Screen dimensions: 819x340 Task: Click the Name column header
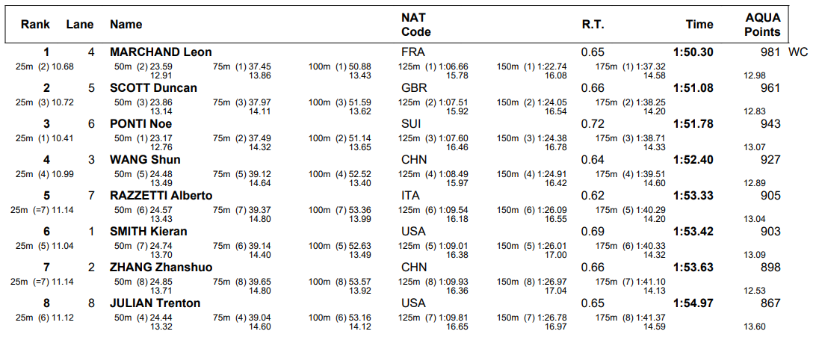[126, 25]
